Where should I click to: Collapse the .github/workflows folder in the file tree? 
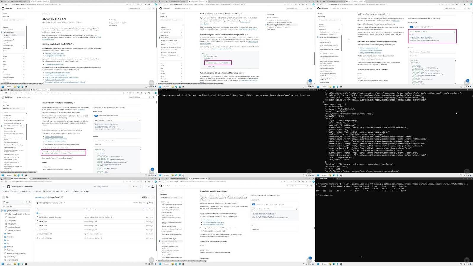3,211
